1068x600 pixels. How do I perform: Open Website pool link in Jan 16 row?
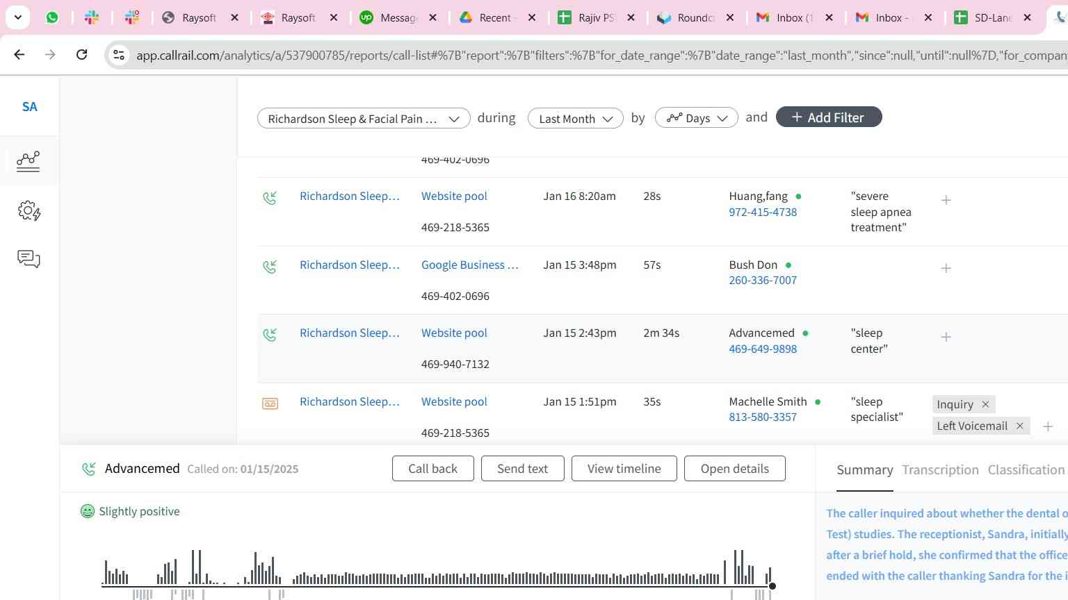coord(454,196)
